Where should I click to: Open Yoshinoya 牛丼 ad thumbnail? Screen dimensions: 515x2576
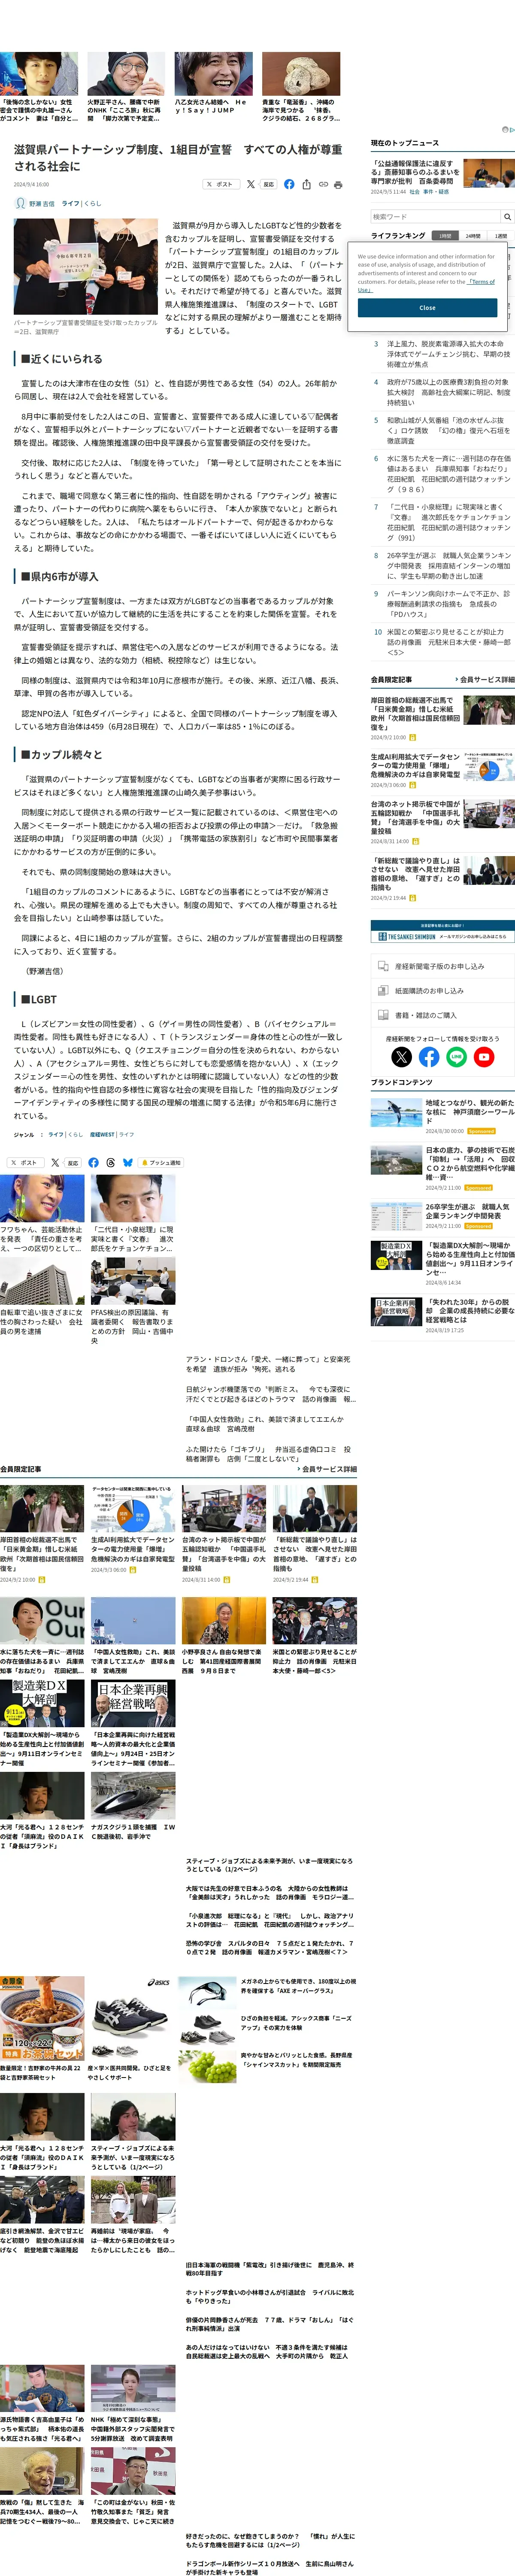(42, 2017)
